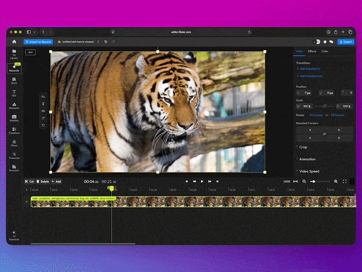
Task: Expand the Video Speed section
Action: tap(309, 171)
